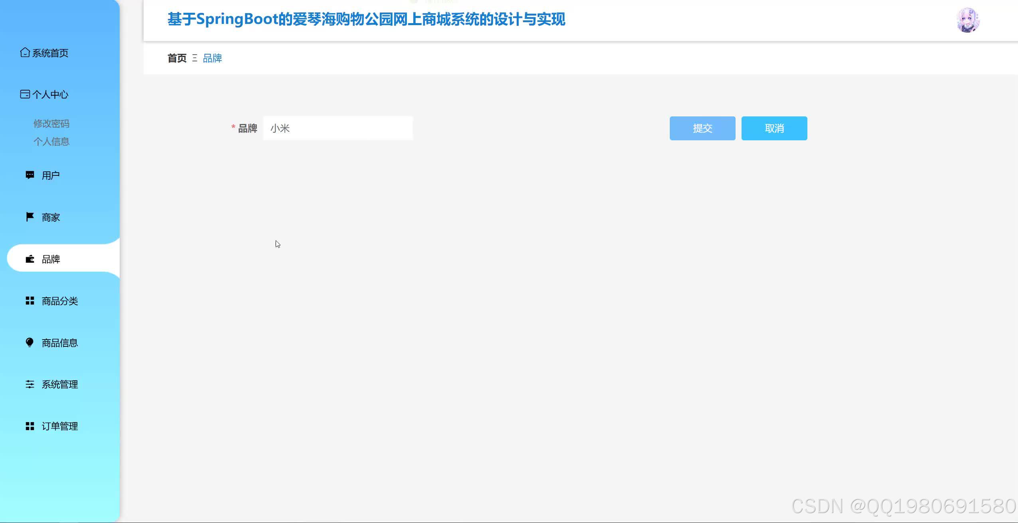Viewport: 1018px width, 523px height.
Task: Open the breadcrumb separator menu icon
Action: click(195, 58)
